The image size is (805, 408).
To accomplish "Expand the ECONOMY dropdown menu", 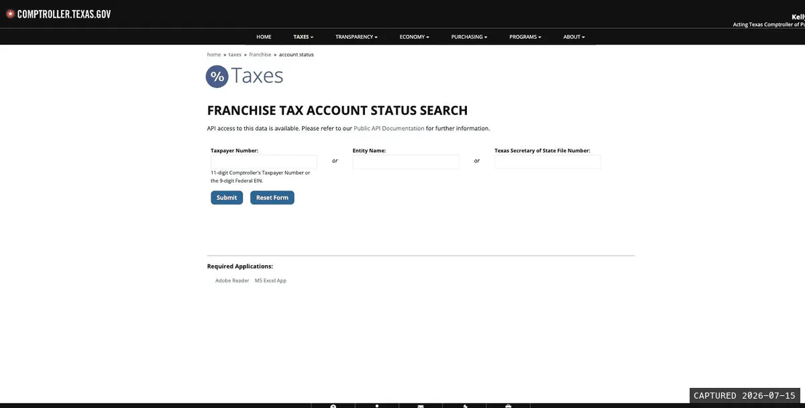I will (414, 37).
